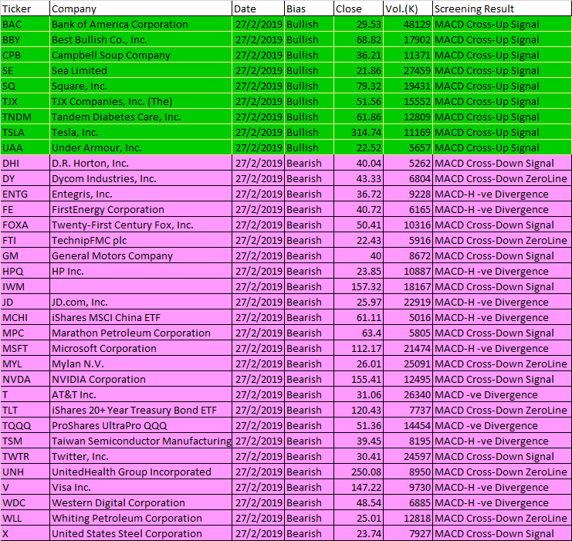
Task: Select the TQQQ ticker cell
Action: (25, 426)
